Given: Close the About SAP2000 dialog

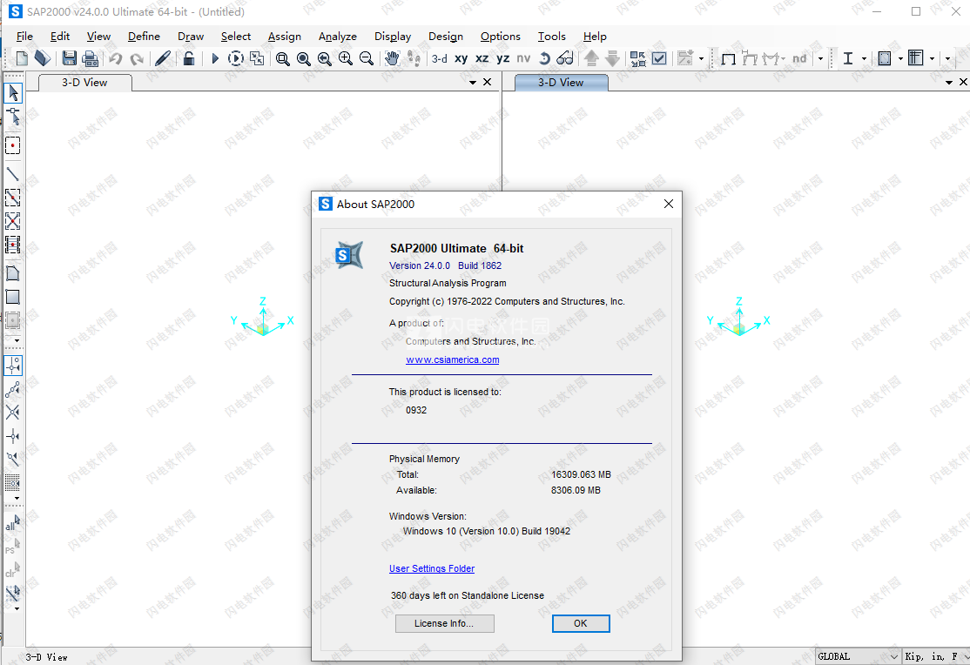Looking at the screenshot, I should (x=669, y=205).
